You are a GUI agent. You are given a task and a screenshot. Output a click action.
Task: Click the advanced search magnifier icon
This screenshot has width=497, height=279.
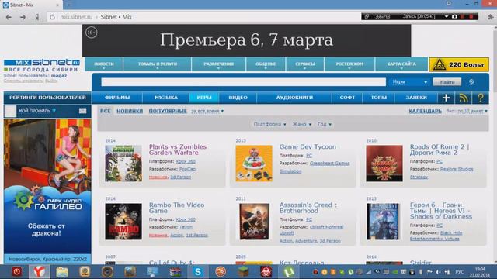tap(471, 82)
